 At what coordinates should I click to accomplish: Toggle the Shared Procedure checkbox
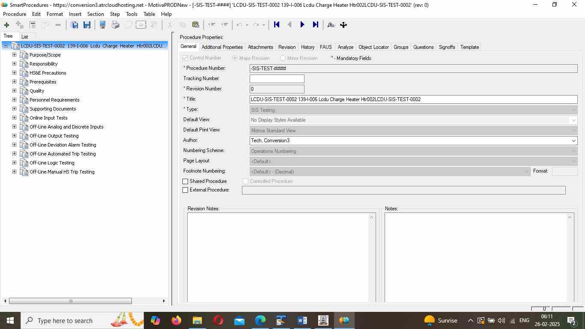pos(185,182)
